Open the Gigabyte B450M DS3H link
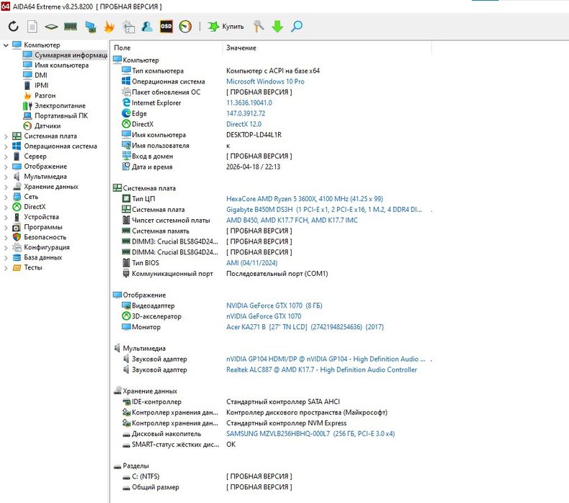569x503 pixels. coord(324,210)
